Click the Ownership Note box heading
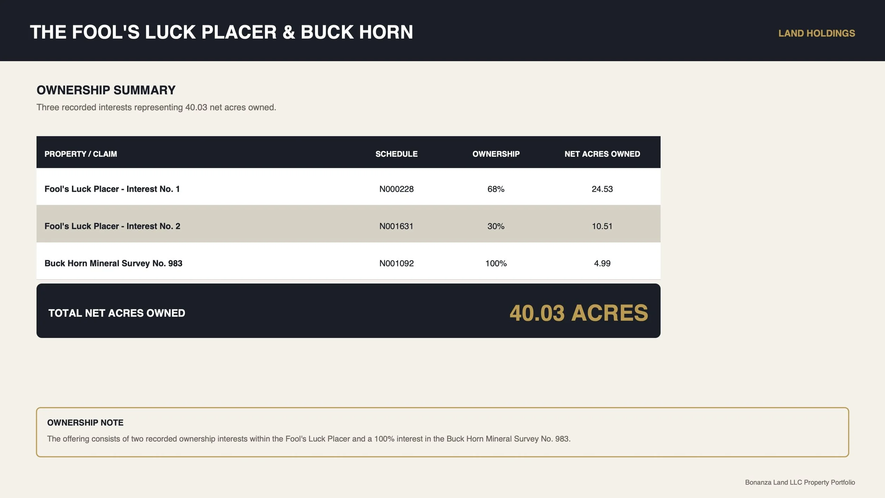 (85, 423)
